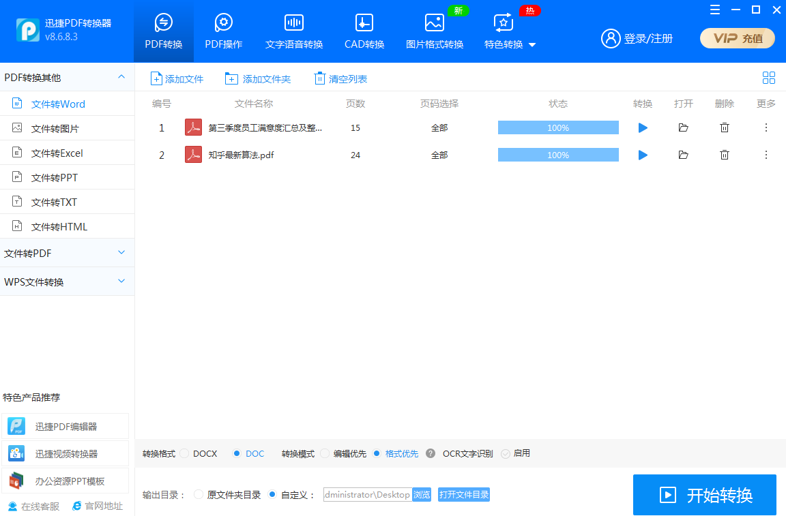Expand the 文件转PDF section
The image size is (786, 516).
coord(121,253)
